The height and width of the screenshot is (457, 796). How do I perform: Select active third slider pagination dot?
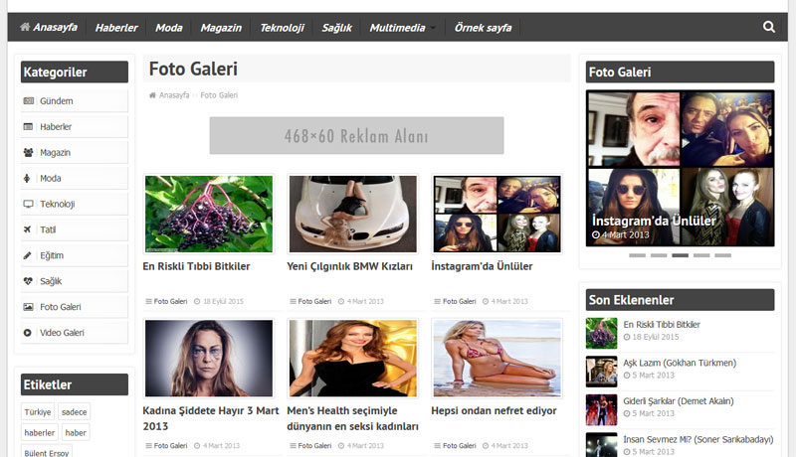pos(681,255)
